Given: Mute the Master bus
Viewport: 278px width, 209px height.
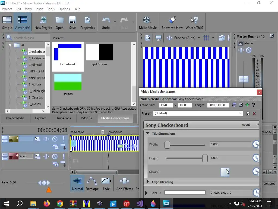Looking at the screenshot, I should 249,50.
